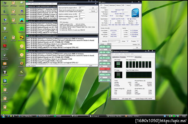This screenshot has width=188, height=124.
Task: Click Core Speed value in CPU-Z
Action: [x=113, y=31]
